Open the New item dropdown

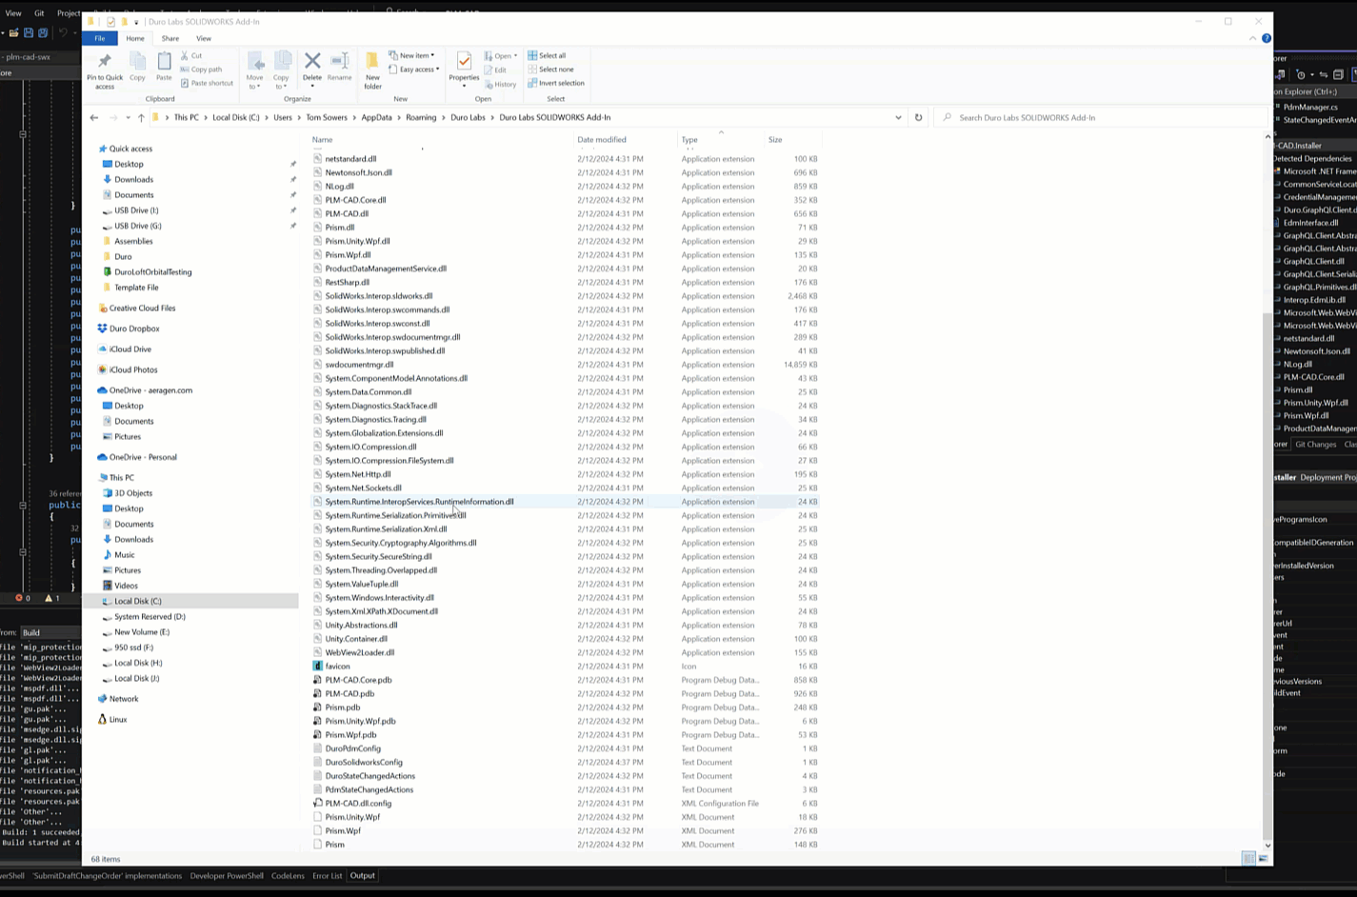click(x=411, y=55)
